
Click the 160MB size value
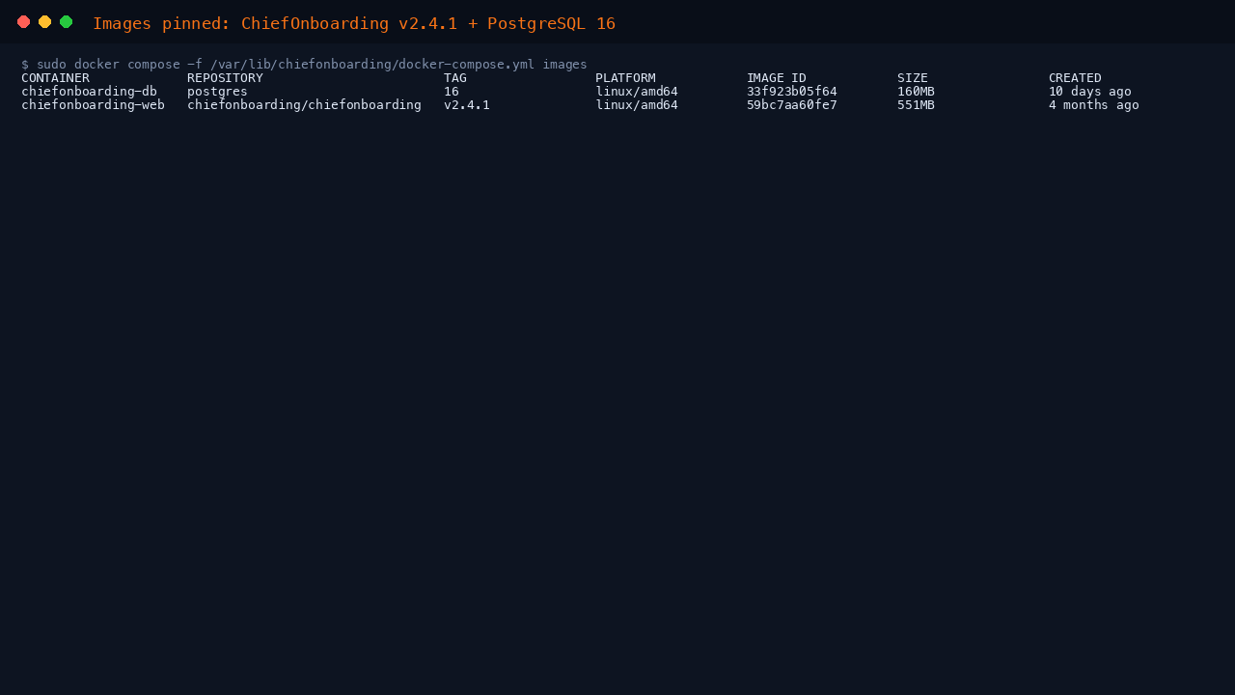click(916, 92)
